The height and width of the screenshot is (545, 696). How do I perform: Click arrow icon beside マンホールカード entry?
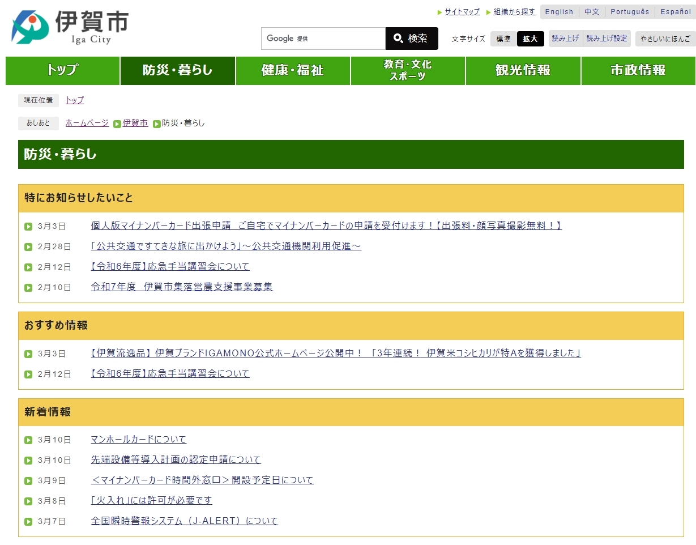click(28, 440)
